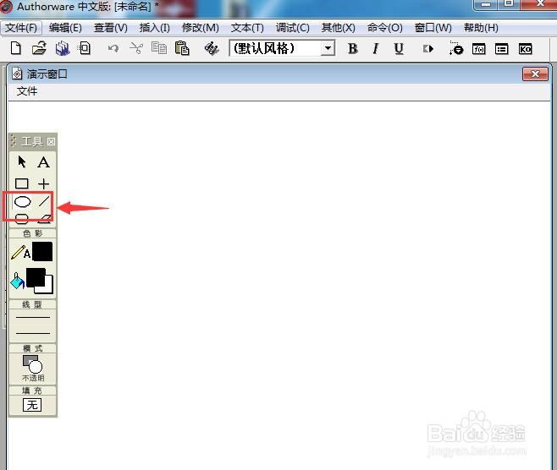Viewport: 557px width, 470px height.
Task: Toggle Bold text formatting
Action: (353, 48)
